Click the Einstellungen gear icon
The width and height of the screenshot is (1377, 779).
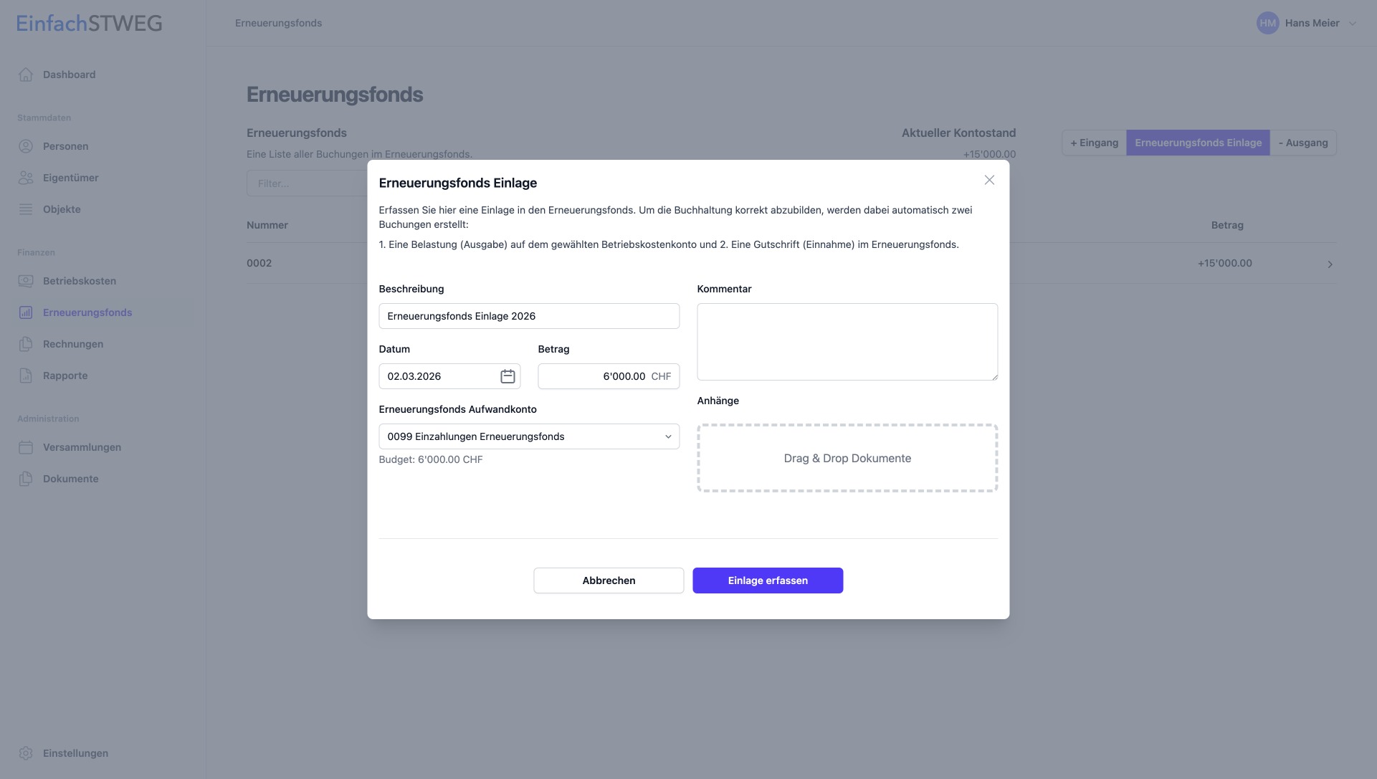[x=26, y=753]
